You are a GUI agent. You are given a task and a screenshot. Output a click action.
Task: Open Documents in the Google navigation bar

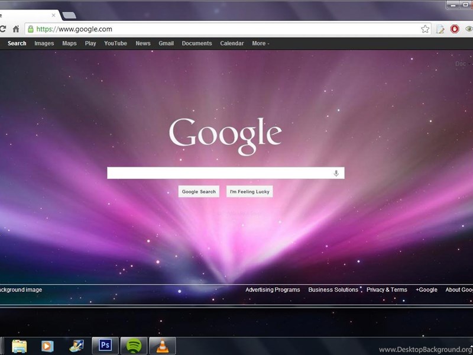197,43
